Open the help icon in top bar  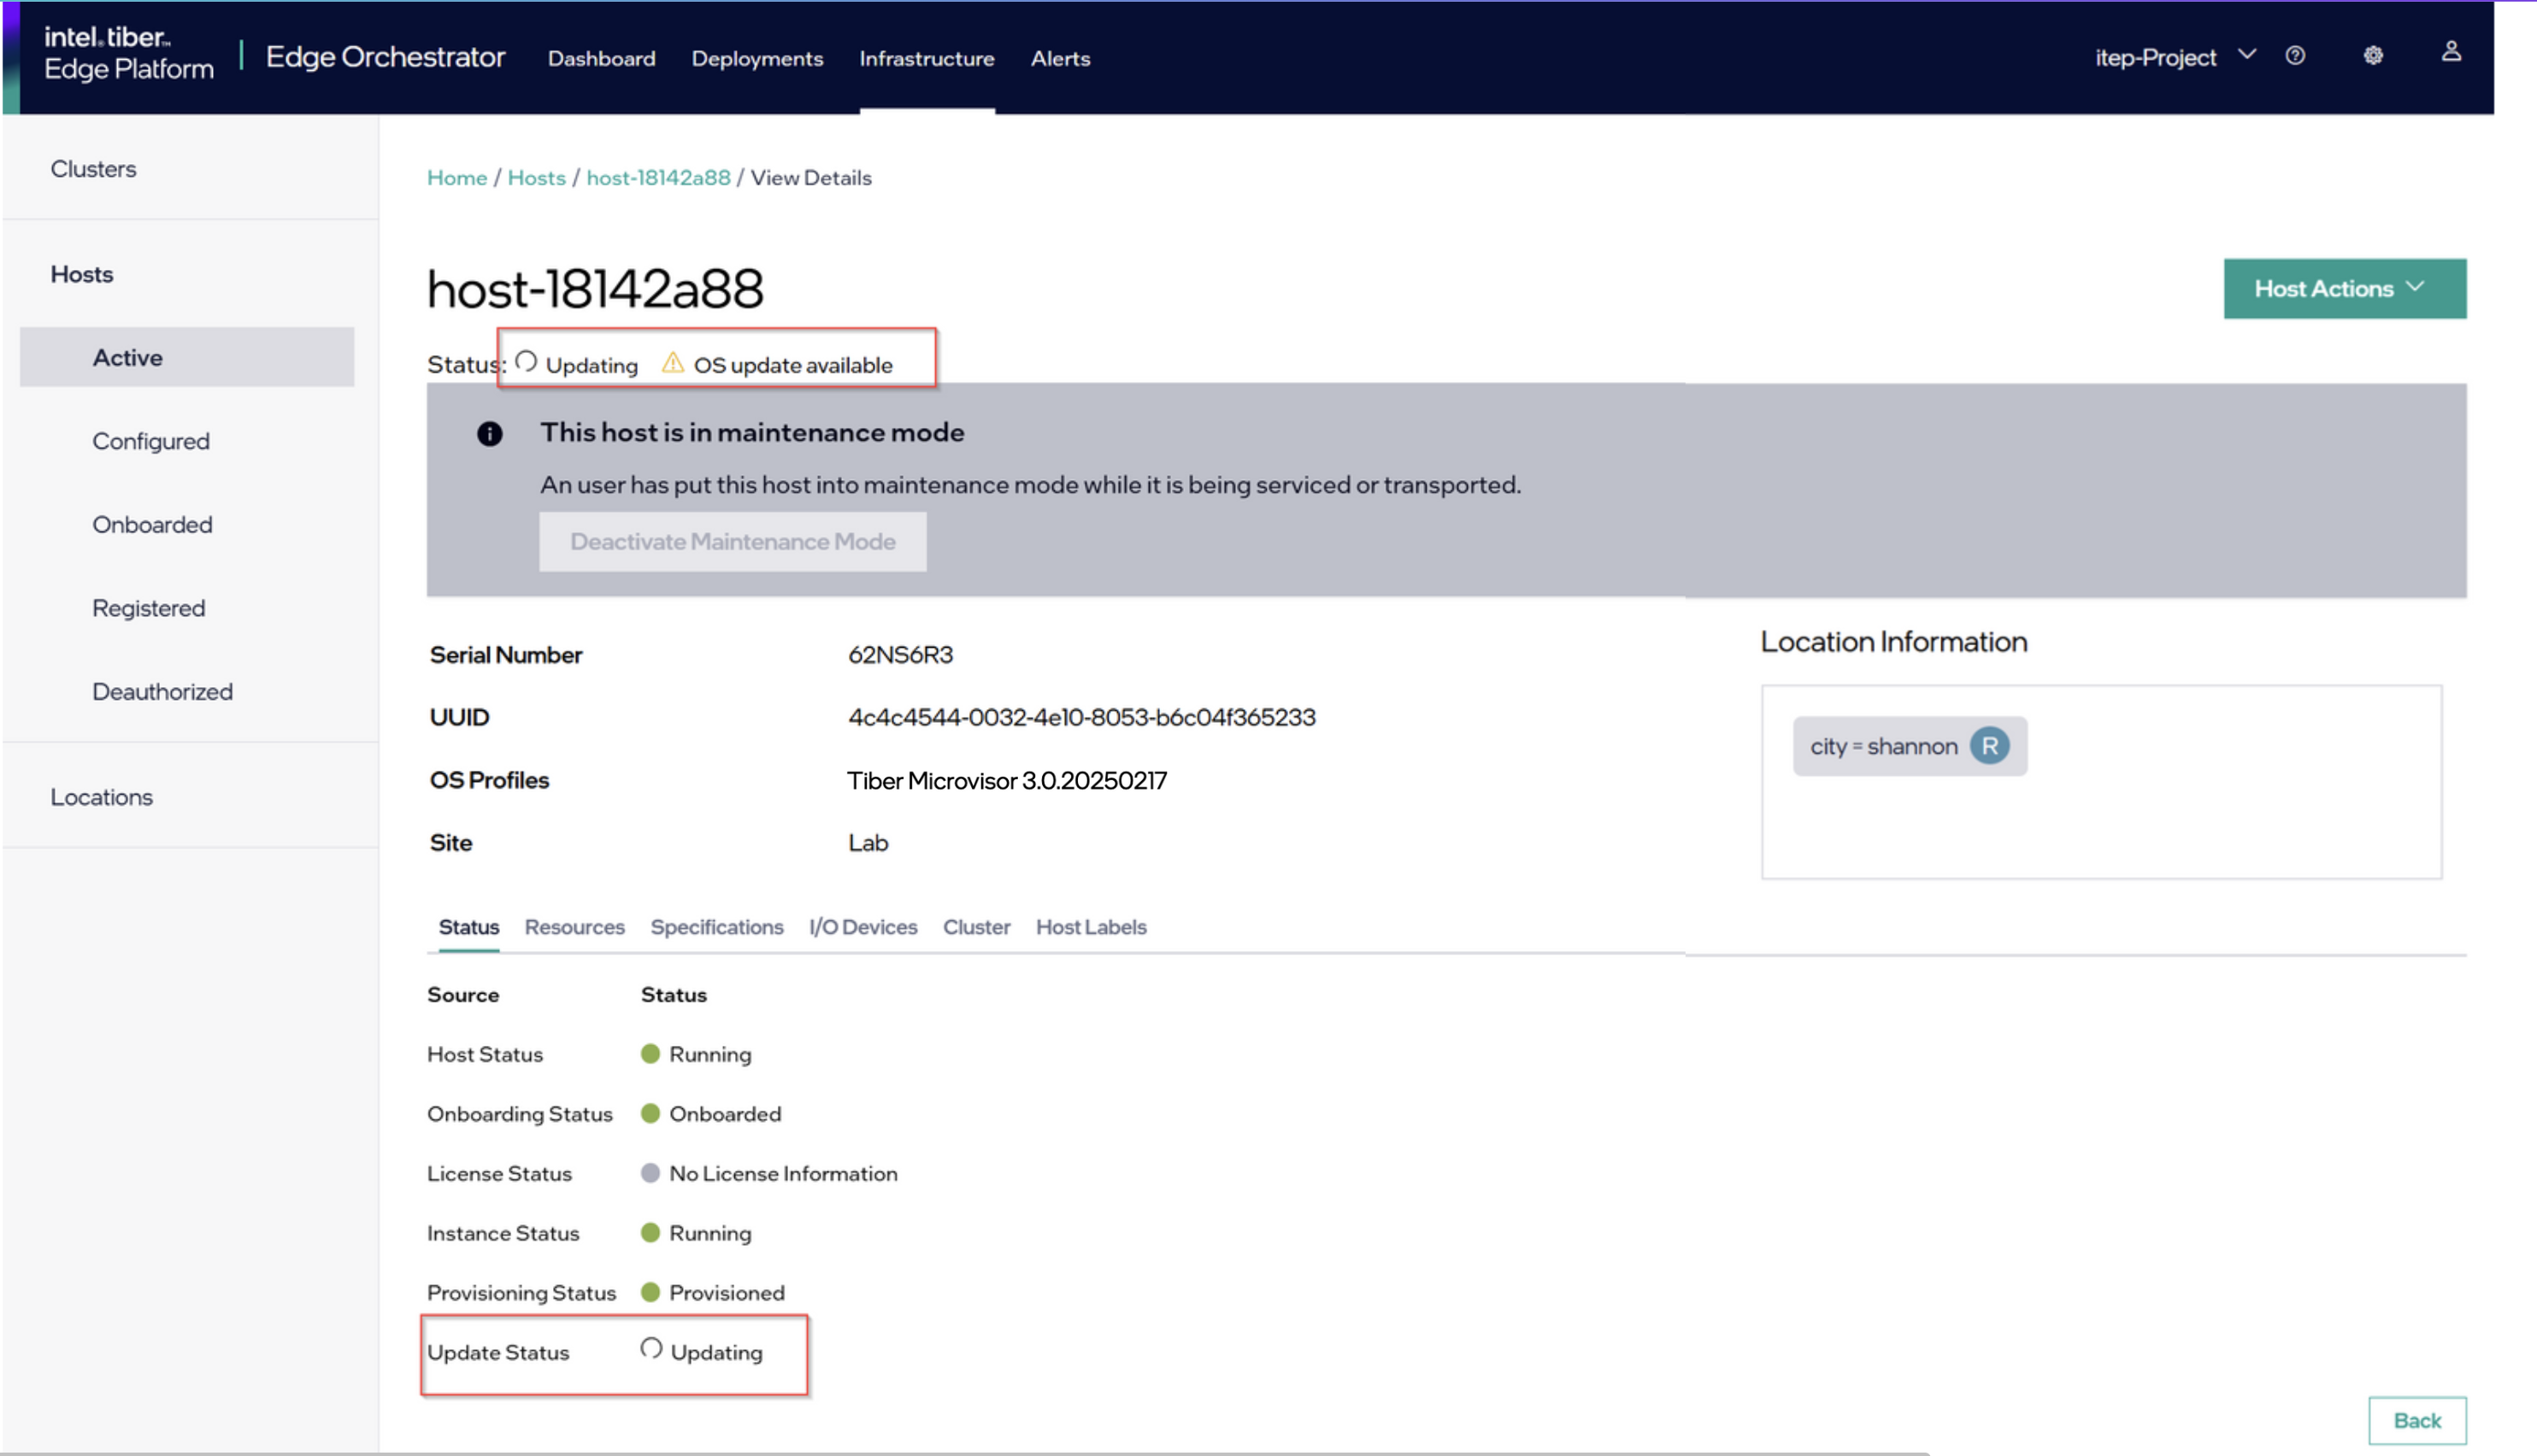coord(2296,56)
